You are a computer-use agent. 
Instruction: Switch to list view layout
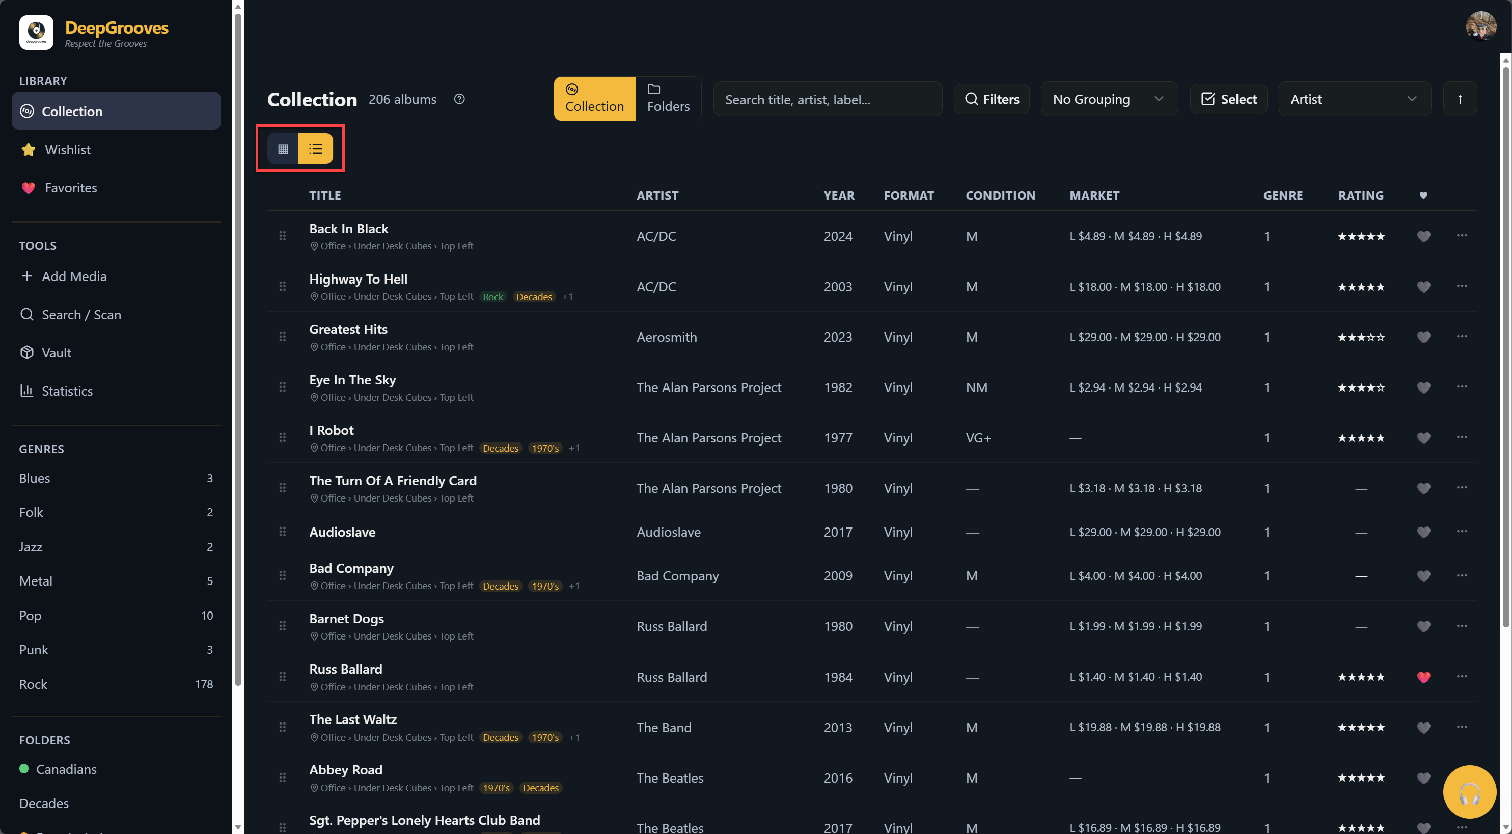[x=316, y=149]
